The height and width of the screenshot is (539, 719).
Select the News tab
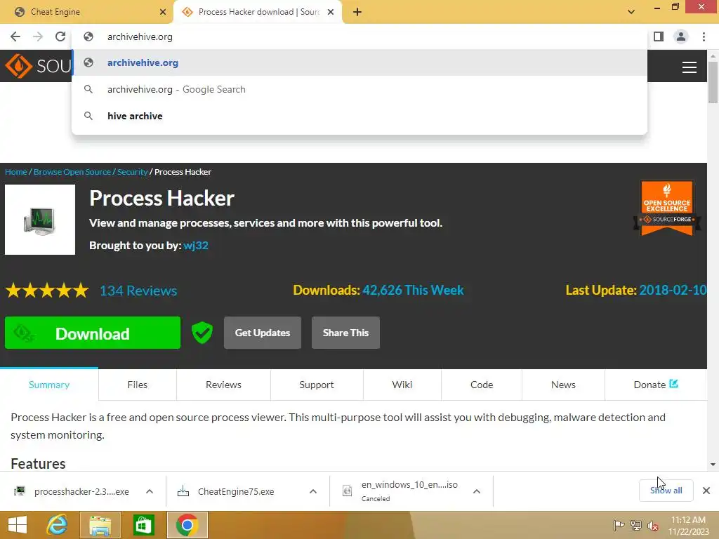[x=563, y=385]
